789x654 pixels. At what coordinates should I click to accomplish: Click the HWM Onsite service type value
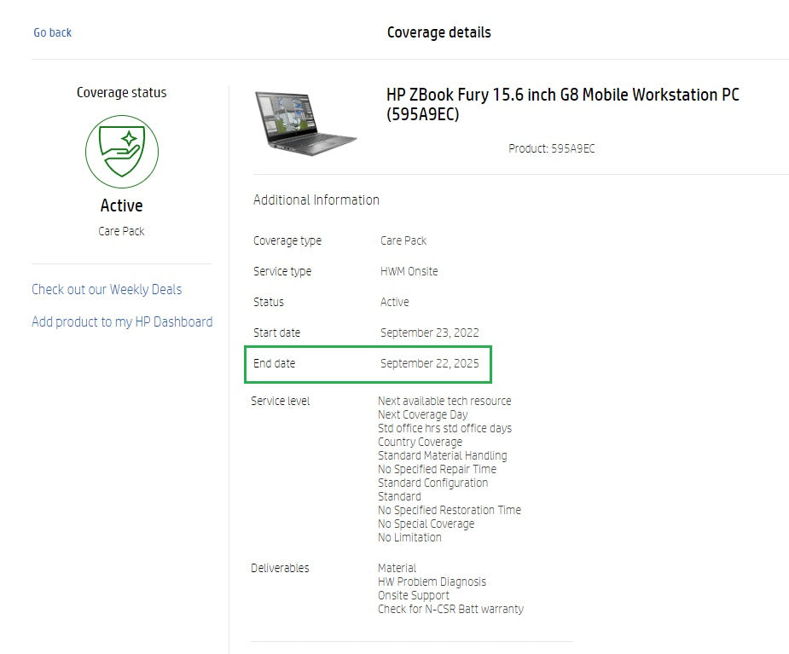tap(409, 271)
